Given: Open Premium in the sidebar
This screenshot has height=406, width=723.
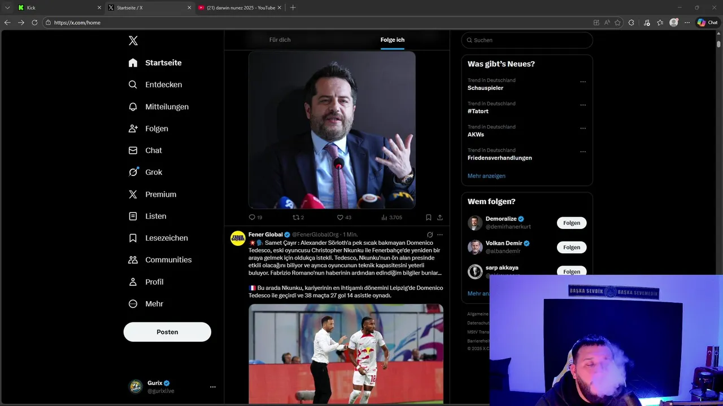Looking at the screenshot, I should [x=153, y=195].
